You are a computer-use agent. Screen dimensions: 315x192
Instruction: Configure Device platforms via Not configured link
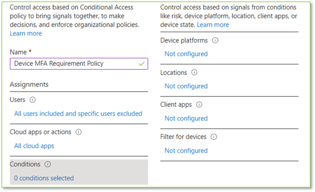coord(186,54)
